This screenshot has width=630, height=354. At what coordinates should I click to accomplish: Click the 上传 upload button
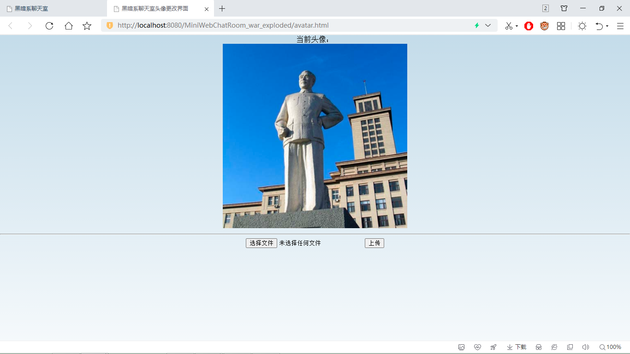374,243
